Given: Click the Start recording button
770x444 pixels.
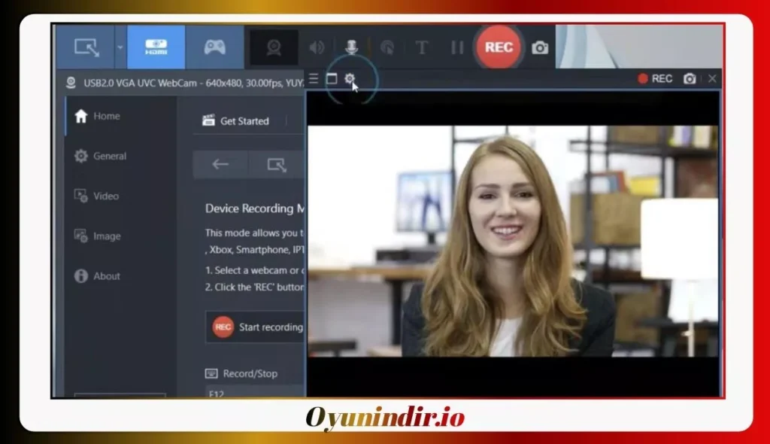Looking at the screenshot, I should [x=256, y=327].
